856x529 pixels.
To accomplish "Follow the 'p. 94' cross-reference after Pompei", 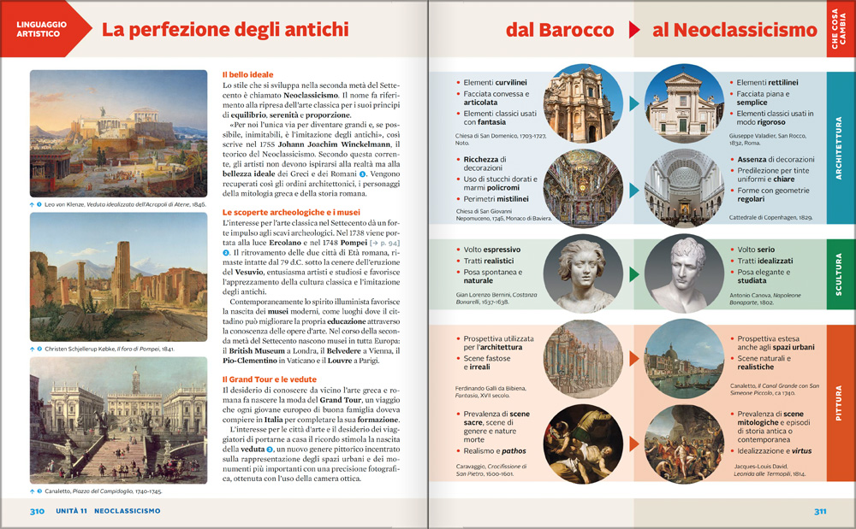I will point(384,243).
